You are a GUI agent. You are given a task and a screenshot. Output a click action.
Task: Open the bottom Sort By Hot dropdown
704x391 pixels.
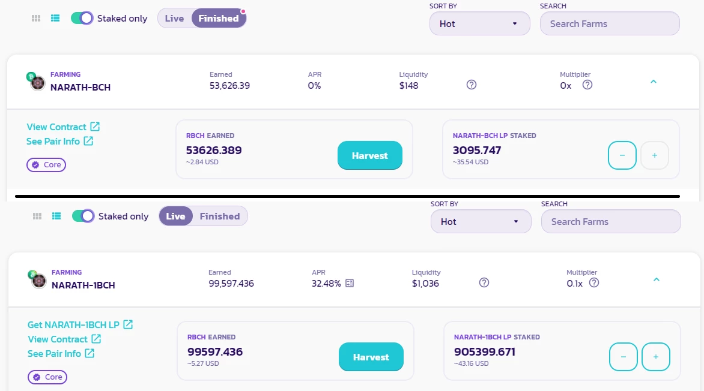pos(481,221)
